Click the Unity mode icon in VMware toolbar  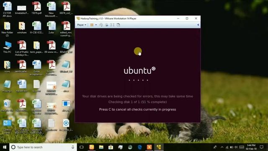click(118, 25)
